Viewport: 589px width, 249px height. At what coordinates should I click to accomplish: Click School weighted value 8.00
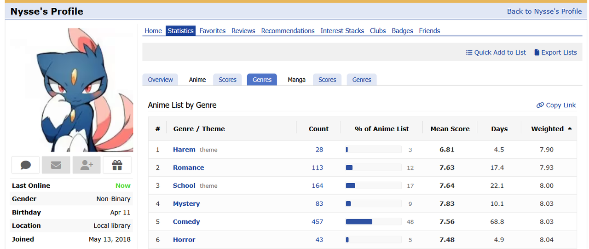547,185
